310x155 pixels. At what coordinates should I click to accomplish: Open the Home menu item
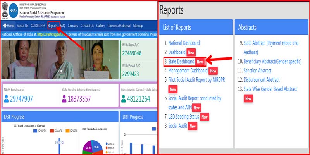(9, 26)
